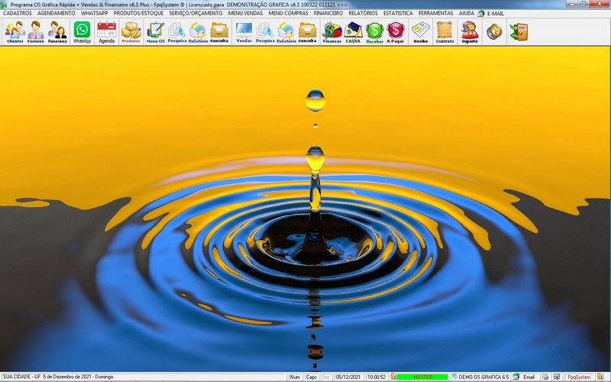Click the last icon on status bar
This screenshot has height=382, width=611.
click(x=600, y=377)
